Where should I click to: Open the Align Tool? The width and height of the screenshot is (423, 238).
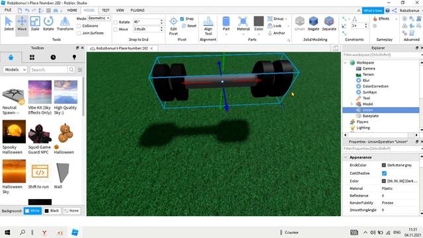tap(208, 26)
